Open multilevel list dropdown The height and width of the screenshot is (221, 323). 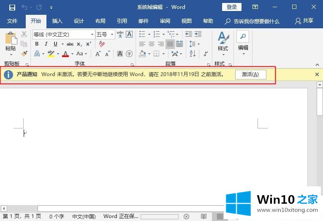[x=177, y=34]
